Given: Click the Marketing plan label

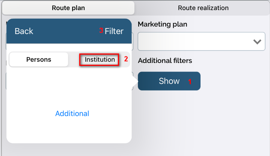Looking at the screenshot, I should tap(163, 24).
